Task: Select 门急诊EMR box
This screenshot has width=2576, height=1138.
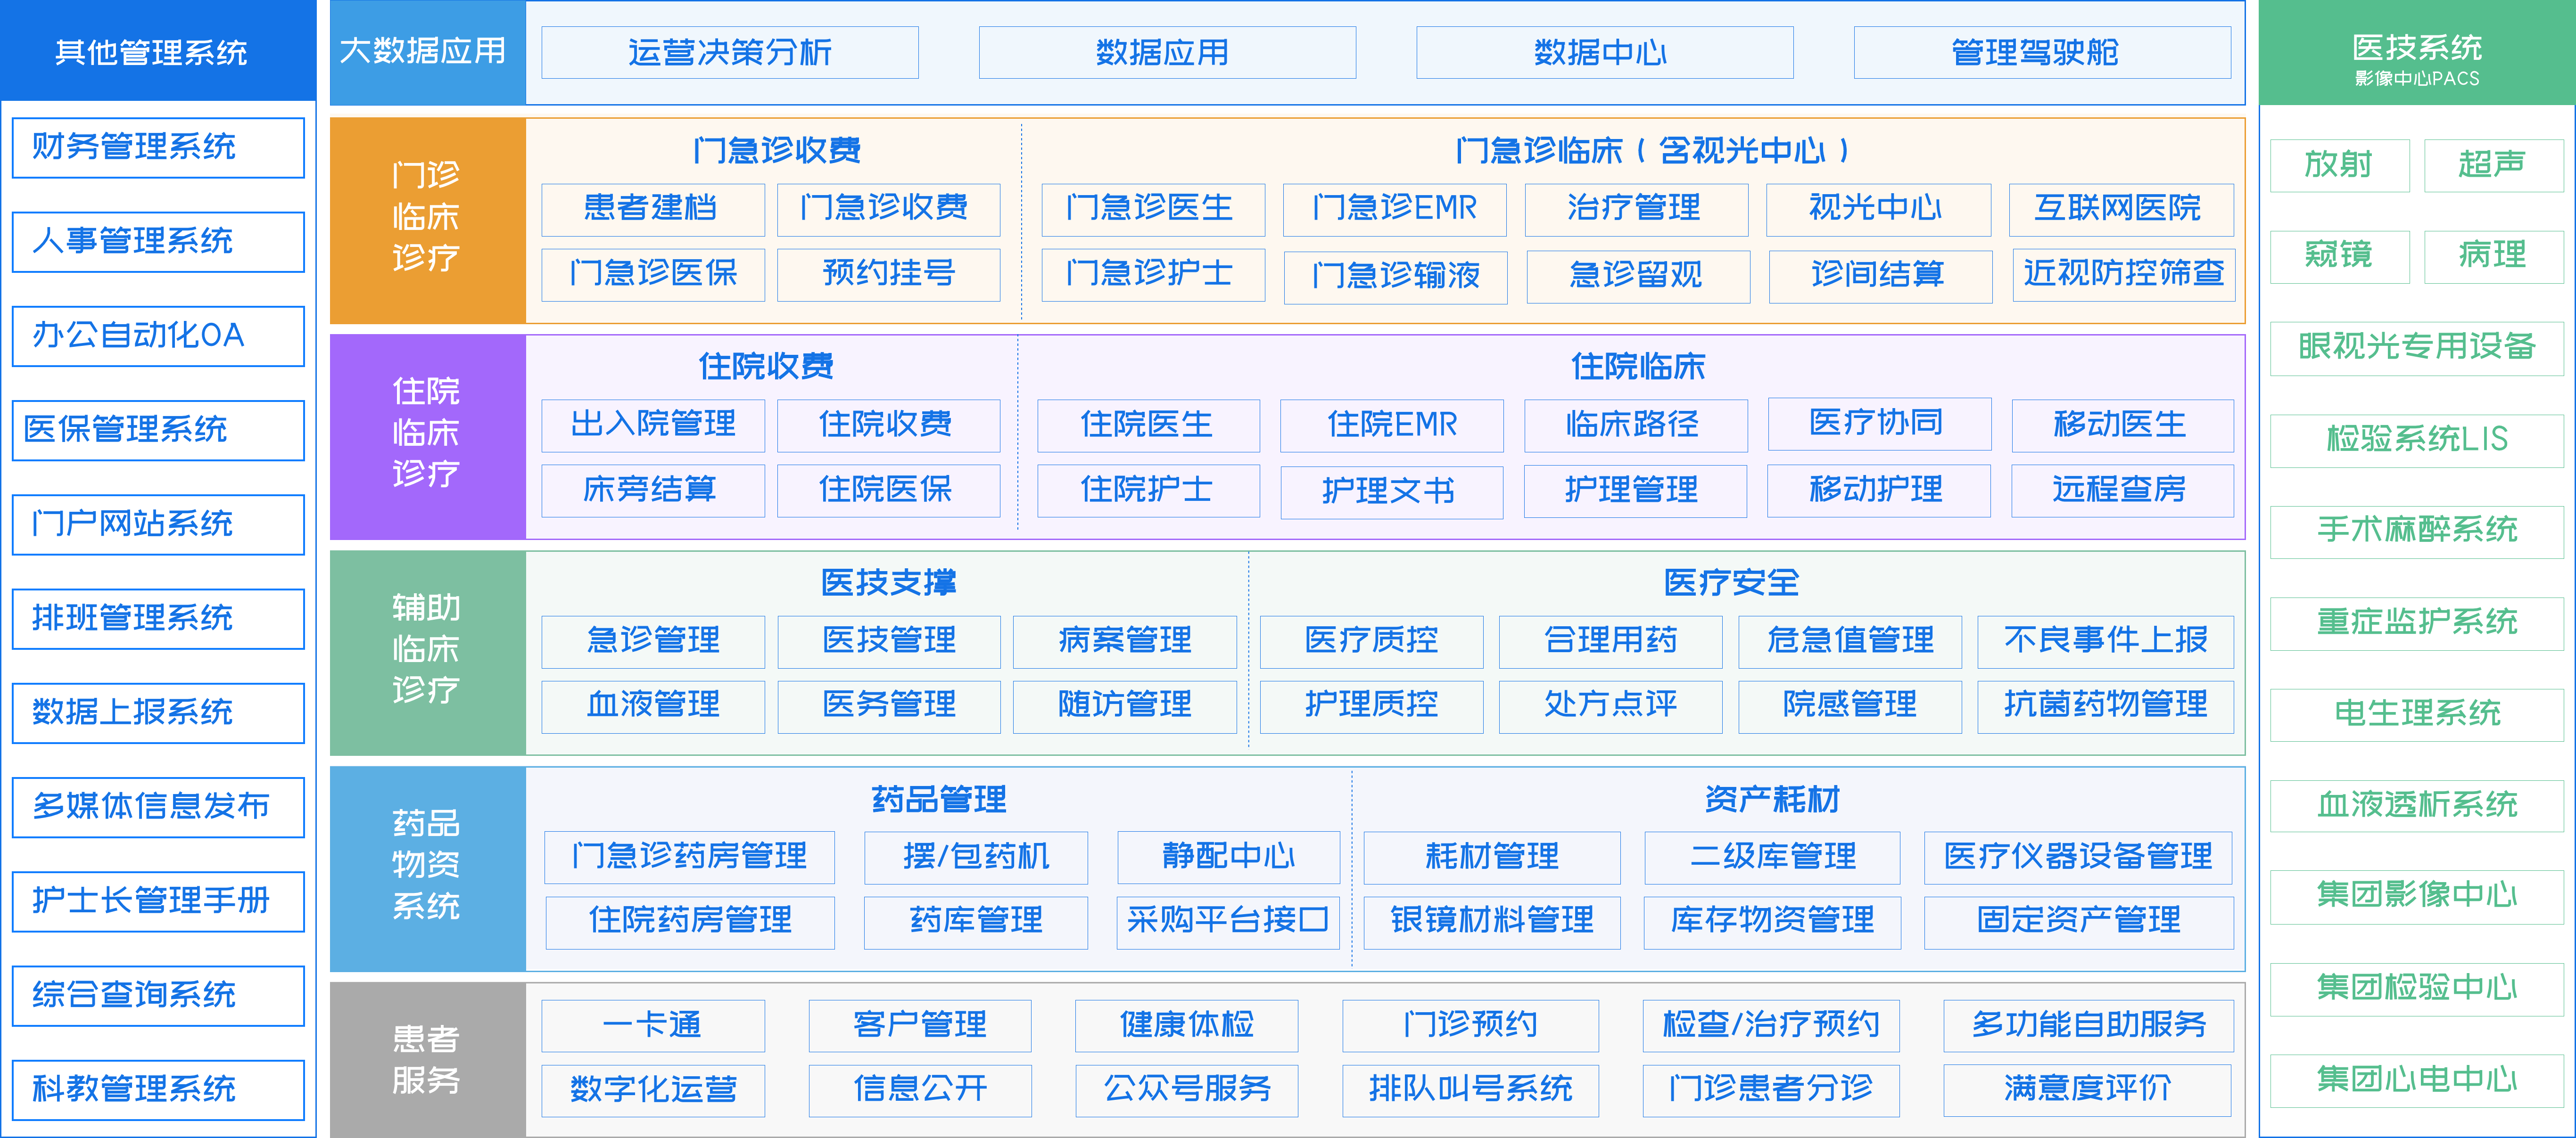Action: click(1394, 209)
